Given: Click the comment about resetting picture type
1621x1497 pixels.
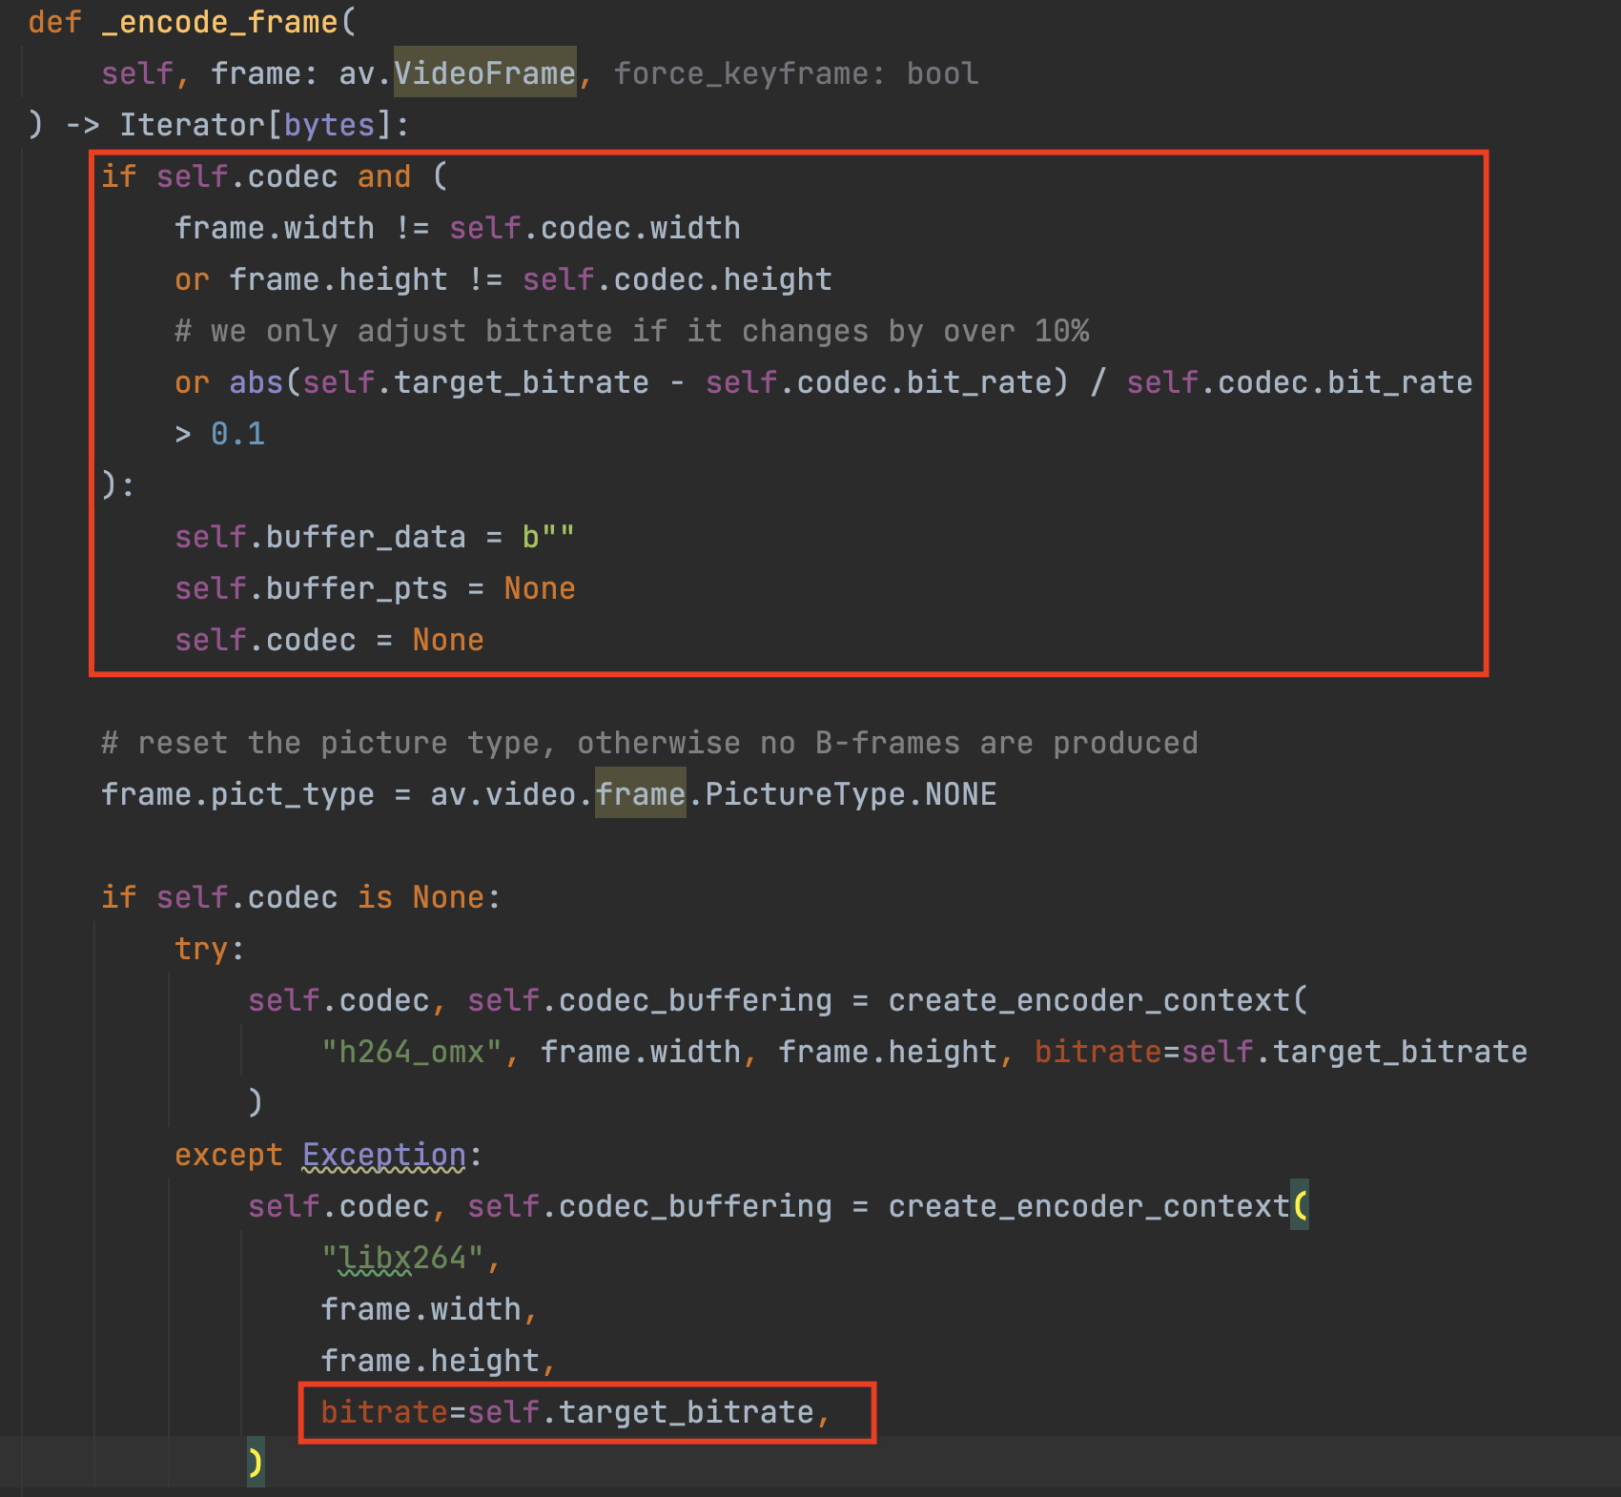Looking at the screenshot, I should pos(648,743).
